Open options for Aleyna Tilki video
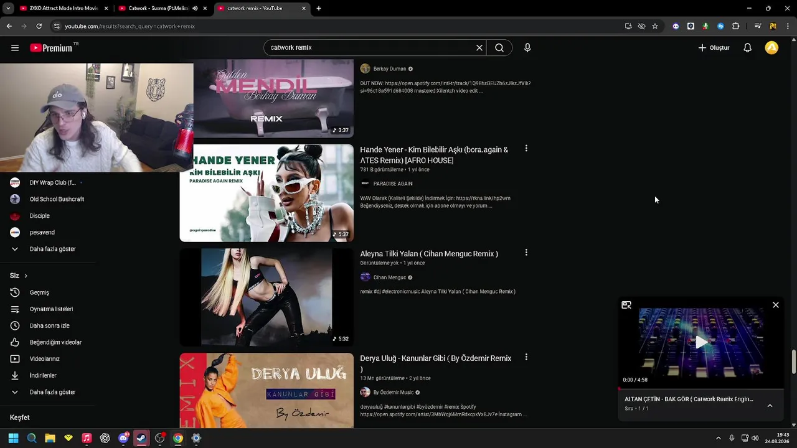 (526, 253)
